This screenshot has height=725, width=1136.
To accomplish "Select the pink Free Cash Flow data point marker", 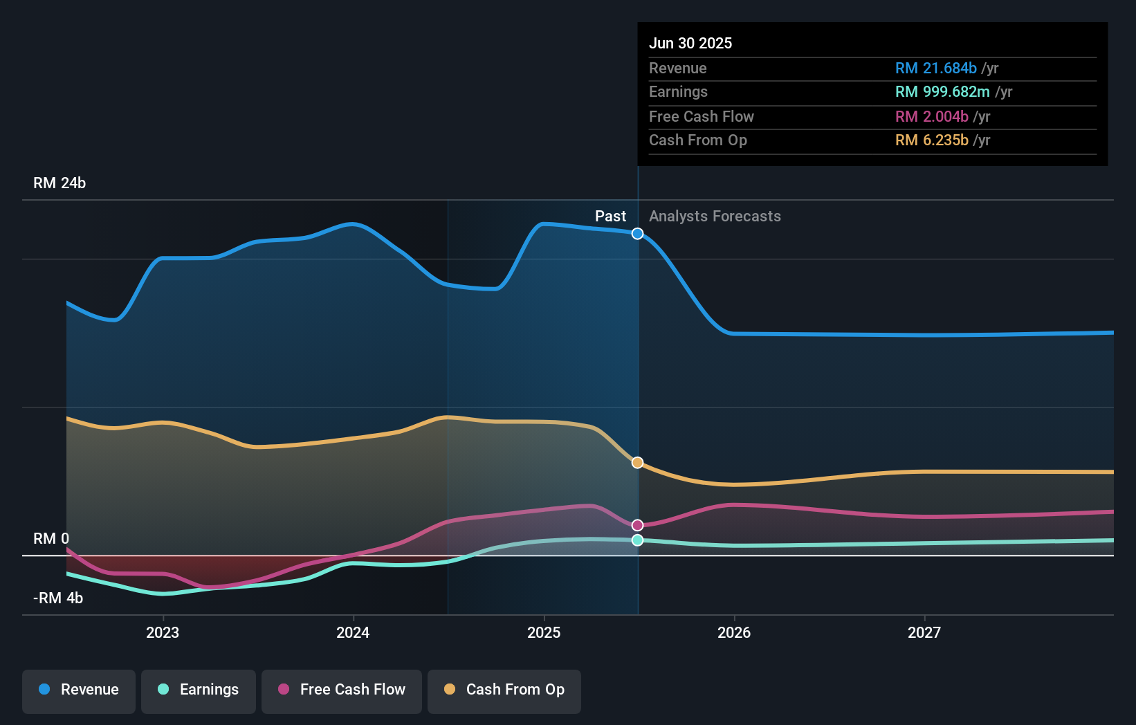I will coord(636,525).
